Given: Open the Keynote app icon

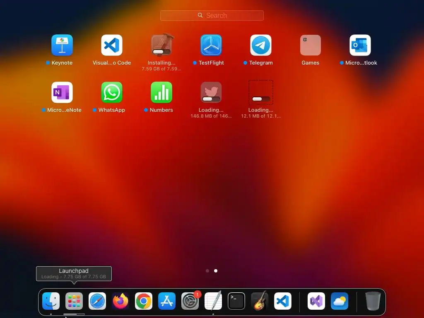Looking at the screenshot, I should (x=62, y=45).
